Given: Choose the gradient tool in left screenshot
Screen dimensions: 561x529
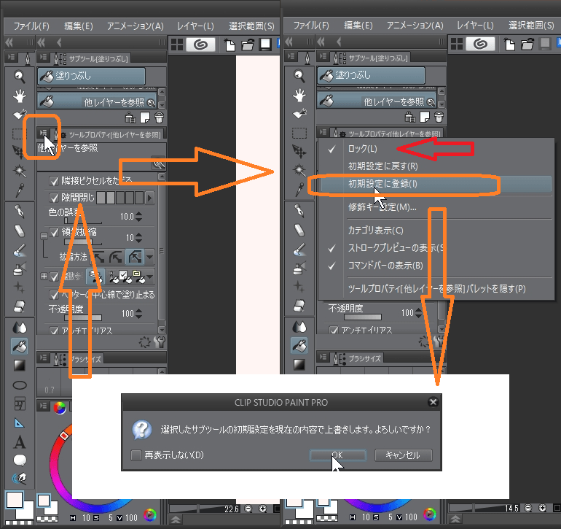Looking at the screenshot, I should pos(20,366).
